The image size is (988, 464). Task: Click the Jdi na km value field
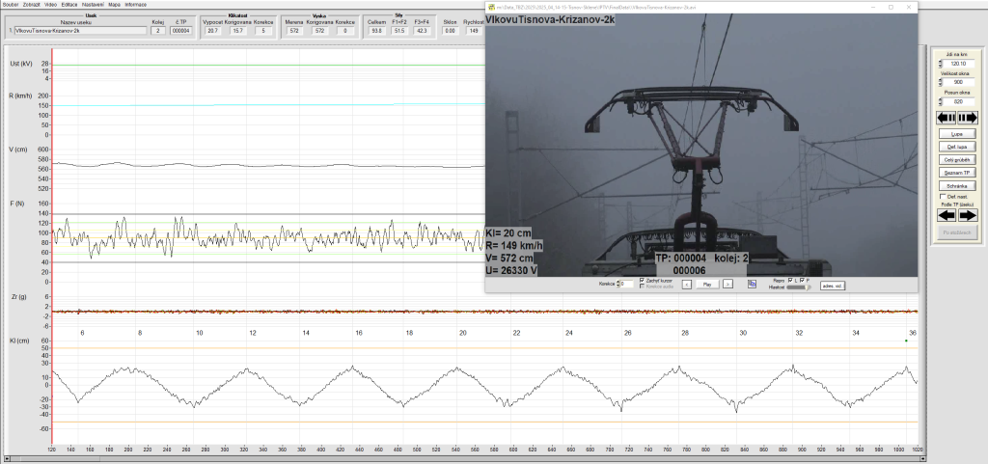959,64
